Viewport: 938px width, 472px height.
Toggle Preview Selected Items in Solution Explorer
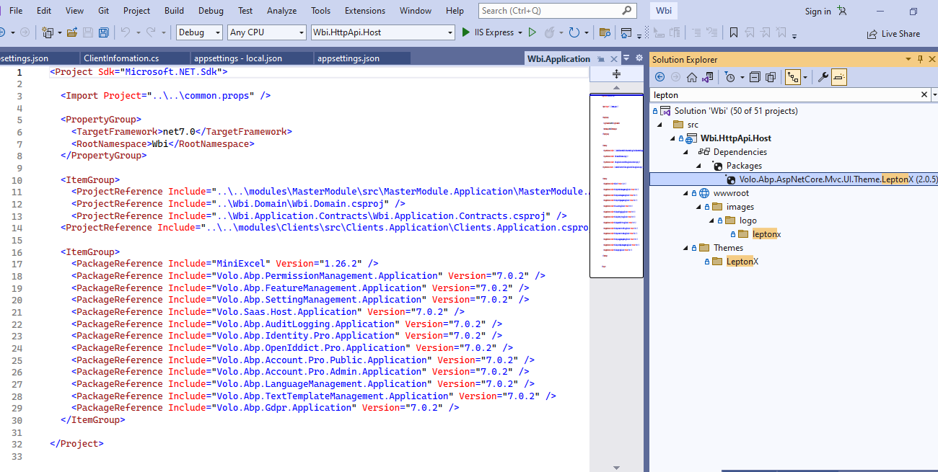click(x=838, y=77)
